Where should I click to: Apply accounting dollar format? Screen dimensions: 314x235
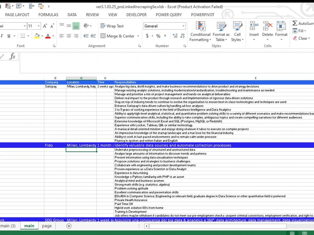(147, 36)
